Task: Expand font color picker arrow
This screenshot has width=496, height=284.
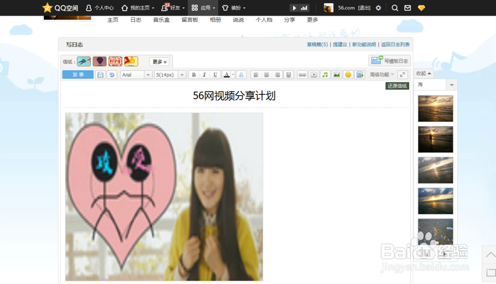Action: click(x=233, y=74)
